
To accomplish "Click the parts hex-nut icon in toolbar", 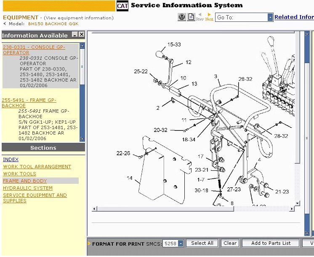I will click(182, 17).
